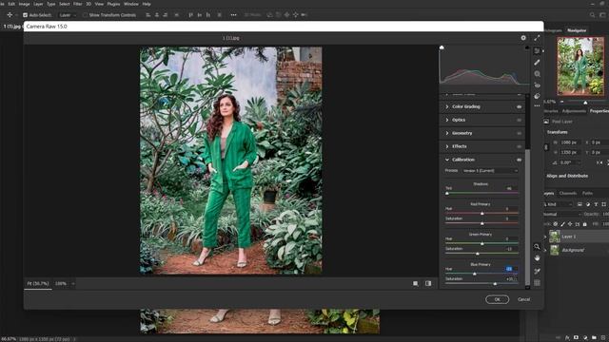Image resolution: width=609 pixels, height=342 pixels.
Task: Create new group folder icon in Layers panel
Action: click(594, 338)
